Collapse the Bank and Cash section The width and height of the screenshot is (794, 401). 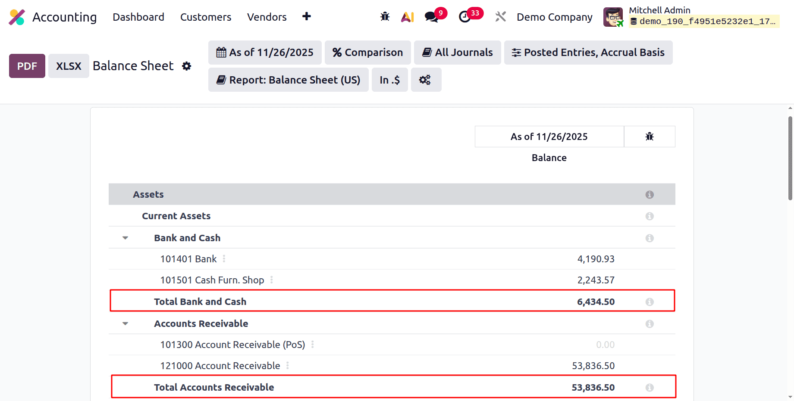click(x=125, y=238)
